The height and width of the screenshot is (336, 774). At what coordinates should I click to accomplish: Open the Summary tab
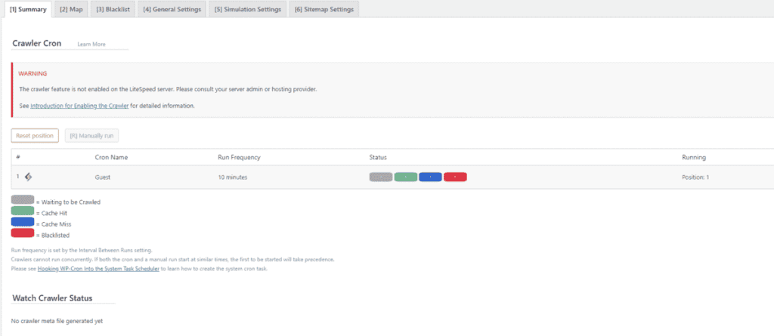(28, 9)
